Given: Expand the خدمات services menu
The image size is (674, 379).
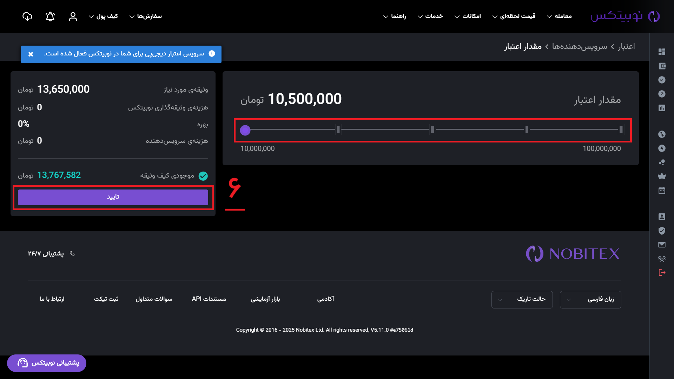Looking at the screenshot, I should pyautogui.click(x=430, y=16).
